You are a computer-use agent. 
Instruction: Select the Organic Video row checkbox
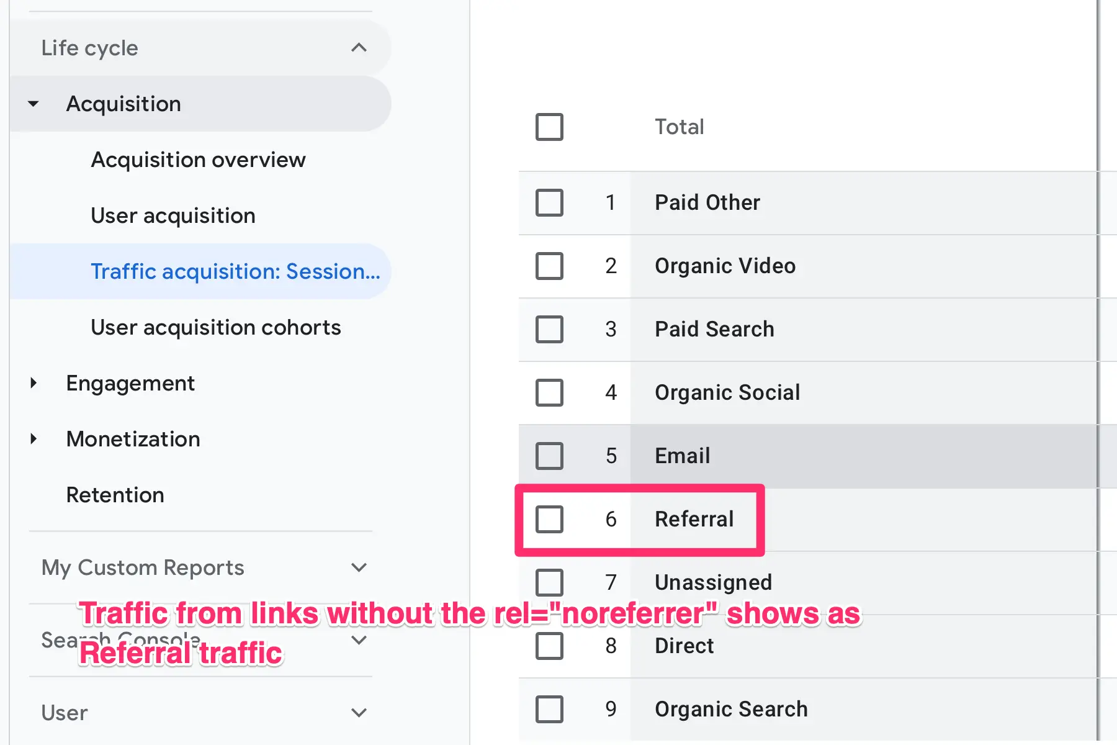click(549, 266)
